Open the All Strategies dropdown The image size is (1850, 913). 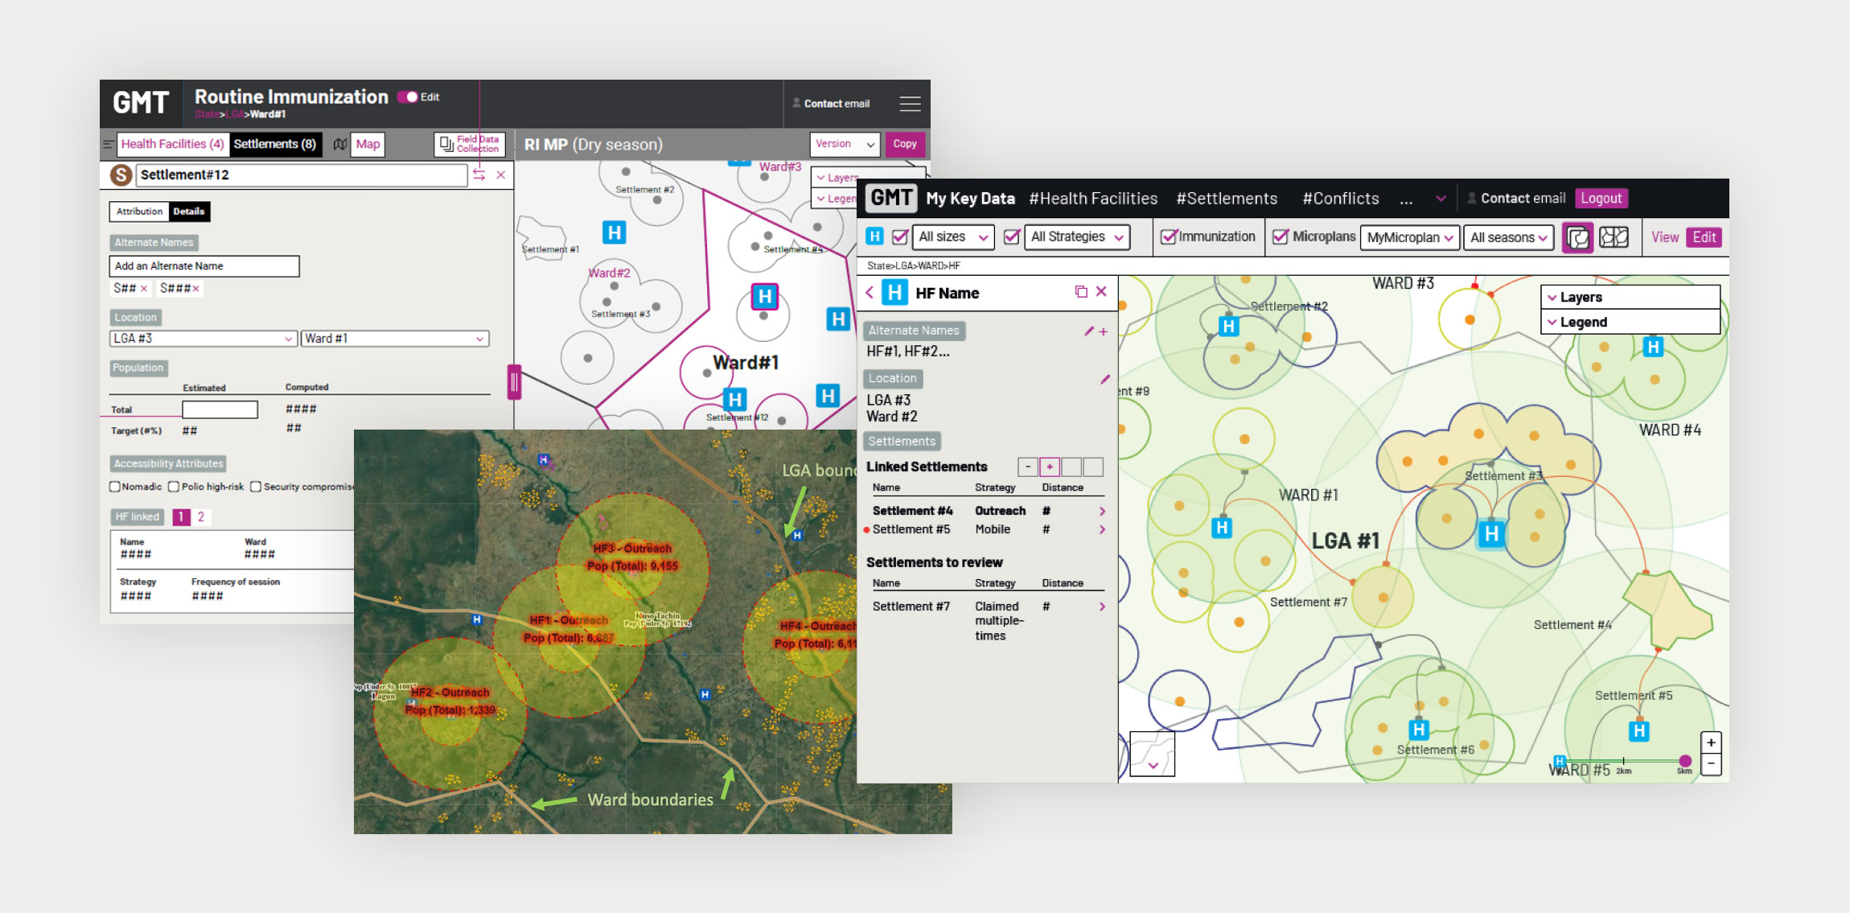[1076, 237]
